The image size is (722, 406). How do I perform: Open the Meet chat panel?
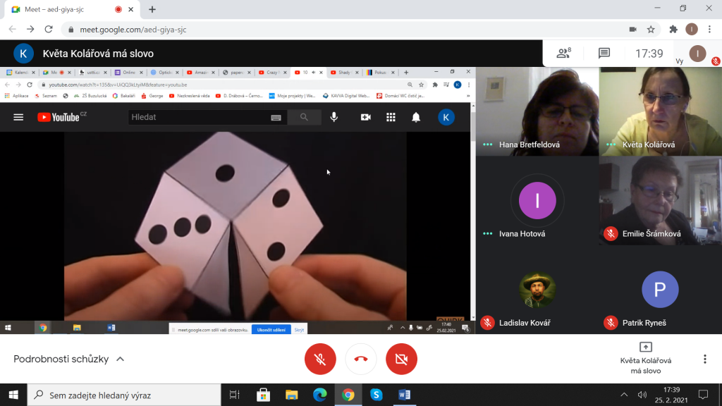click(604, 54)
